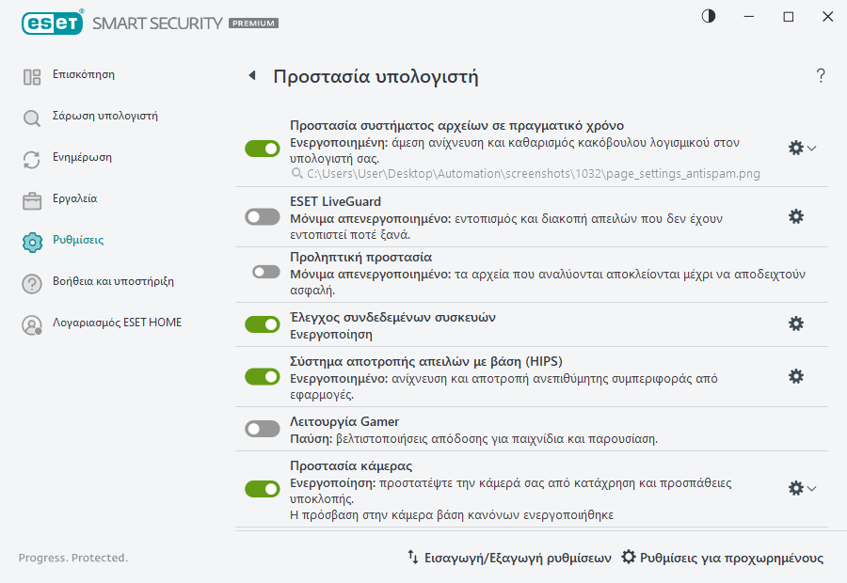Disable real-time file system protection
847x583 pixels.
(x=262, y=147)
